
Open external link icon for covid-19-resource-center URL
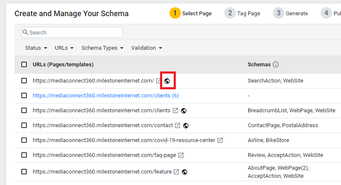[220, 140]
